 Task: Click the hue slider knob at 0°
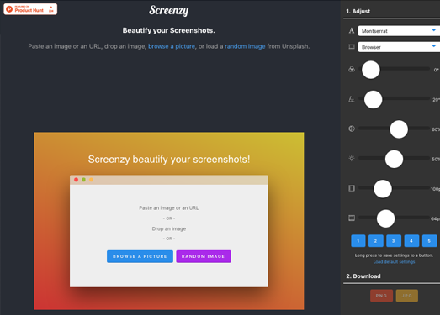point(371,70)
